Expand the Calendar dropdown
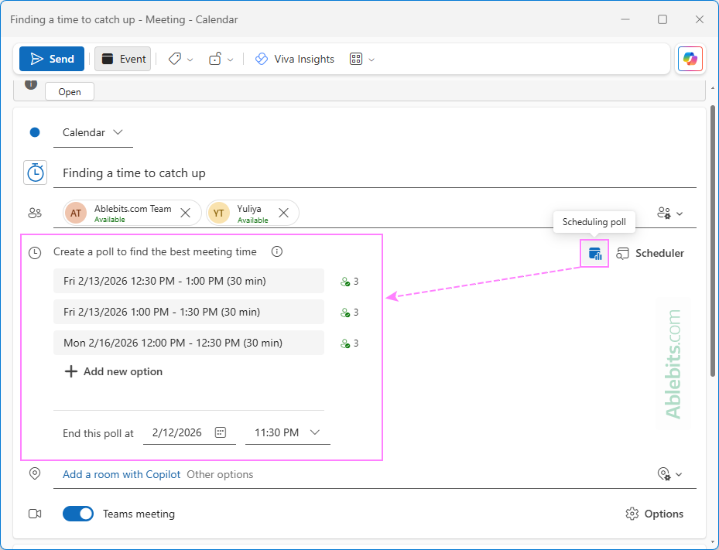 118,132
